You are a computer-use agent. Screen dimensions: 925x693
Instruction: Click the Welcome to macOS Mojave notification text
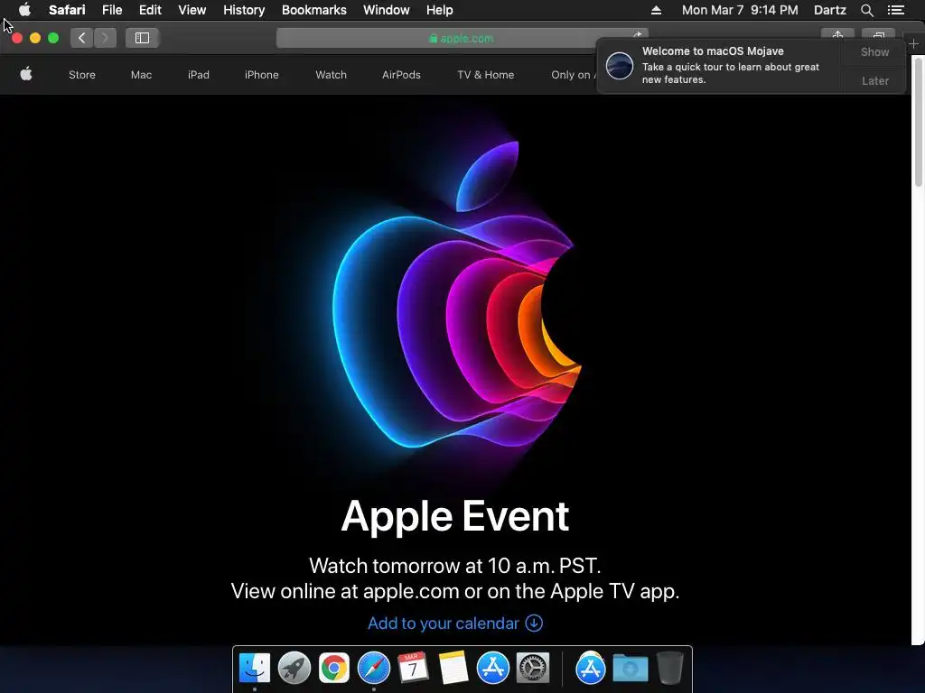click(713, 51)
